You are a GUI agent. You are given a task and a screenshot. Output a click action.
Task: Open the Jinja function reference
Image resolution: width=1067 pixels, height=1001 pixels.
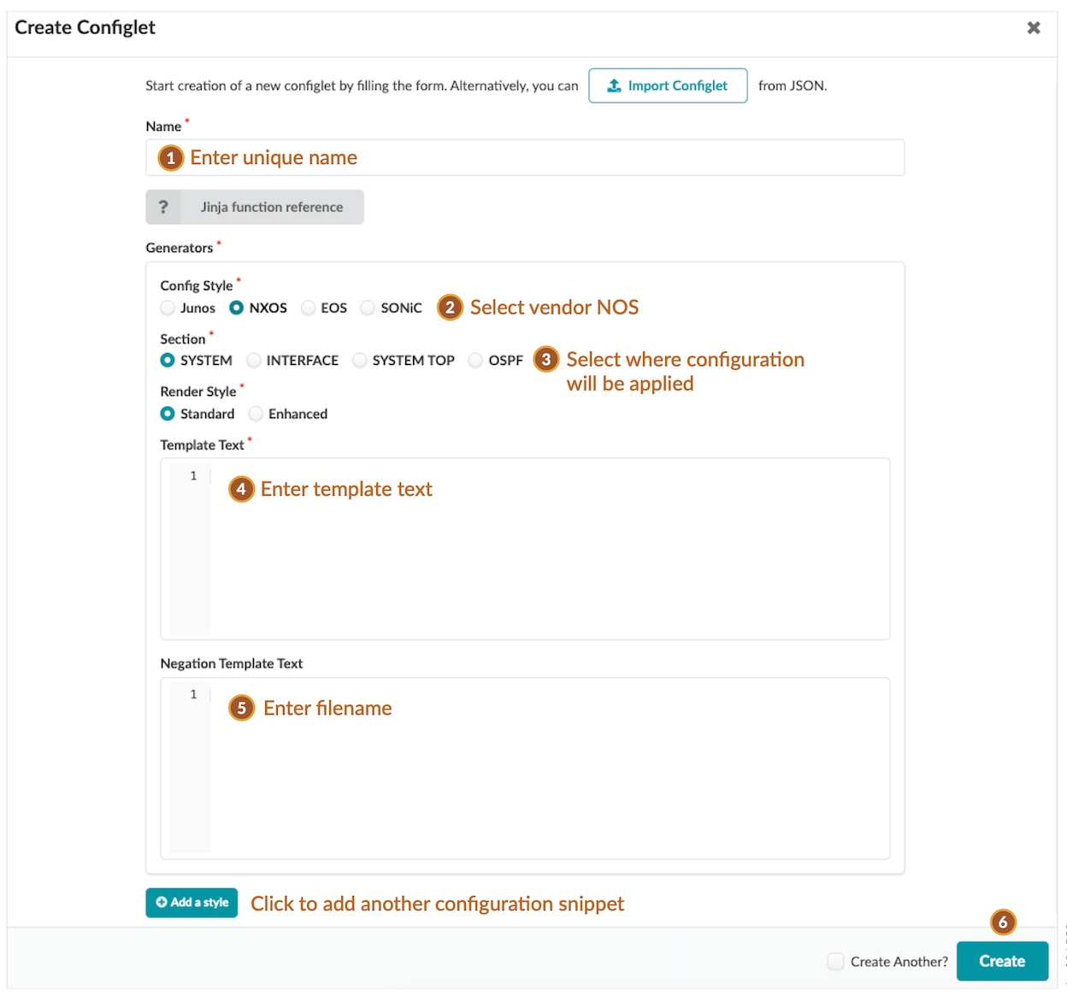pos(271,207)
